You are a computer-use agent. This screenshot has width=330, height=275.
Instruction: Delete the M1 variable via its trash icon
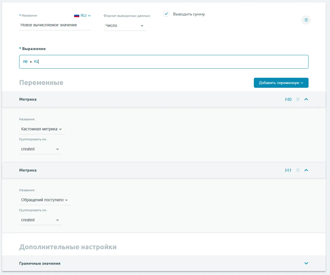coord(298,170)
